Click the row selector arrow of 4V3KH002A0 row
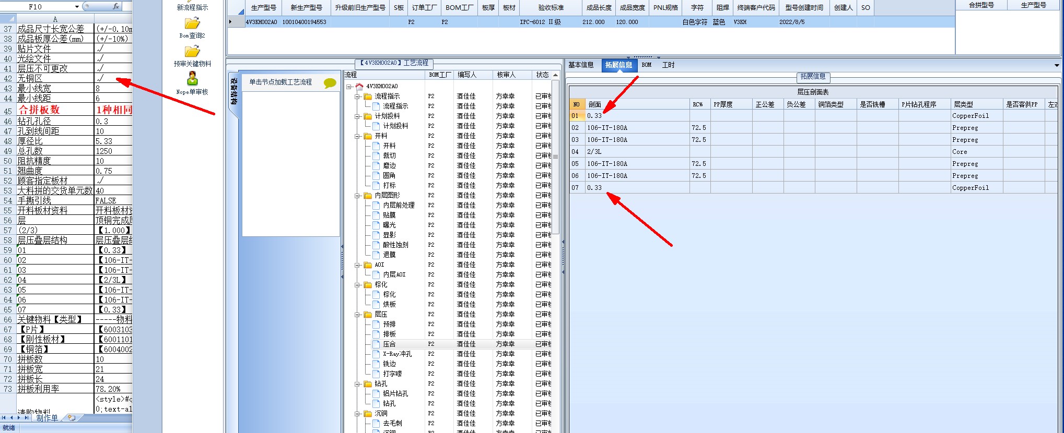Image resolution: width=1064 pixels, height=433 pixels. click(237, 22)
